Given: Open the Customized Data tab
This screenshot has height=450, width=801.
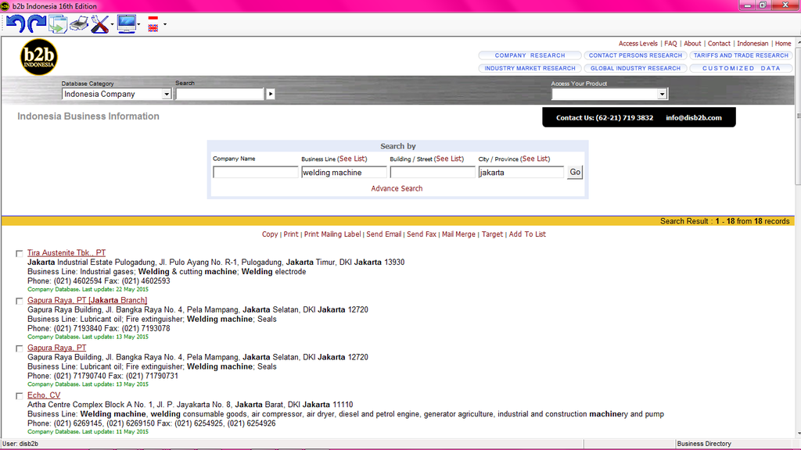Looking at the screenshot, I should (x=741, y=68).
